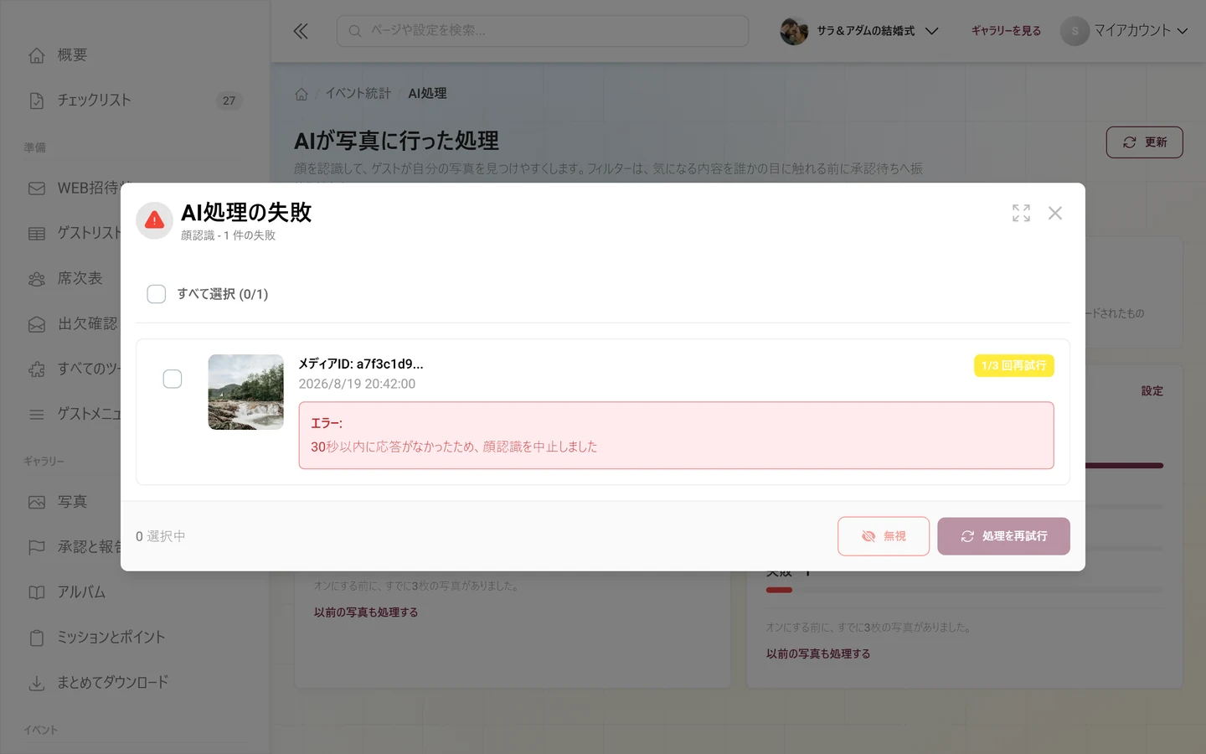Open チェックリスト in the sidebar
This screenshot has height=754, width=1206.
point(135,101)
